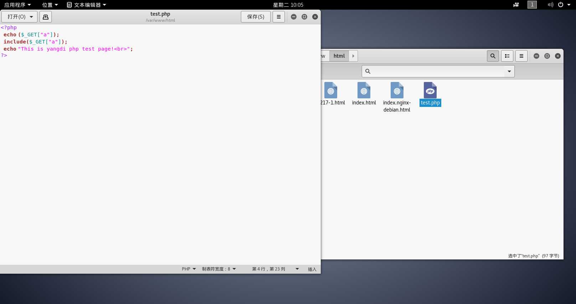The height and width of the screenshot is (304, 576).
Task: Open the text editor hamburger menu
Action: [x=279, y=17]
